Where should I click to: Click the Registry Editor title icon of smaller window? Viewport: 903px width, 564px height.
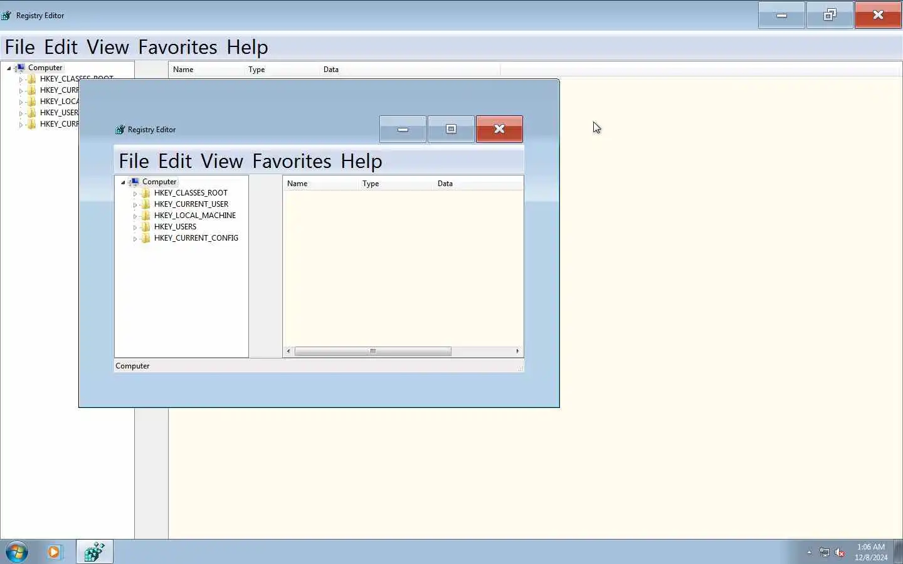120,130
